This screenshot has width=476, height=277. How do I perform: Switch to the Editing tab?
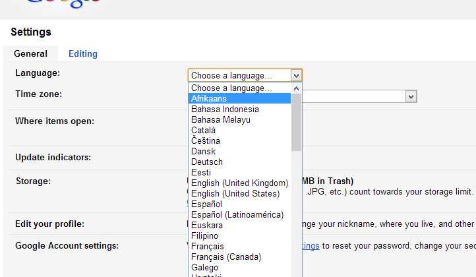click(x=83, y=54)
